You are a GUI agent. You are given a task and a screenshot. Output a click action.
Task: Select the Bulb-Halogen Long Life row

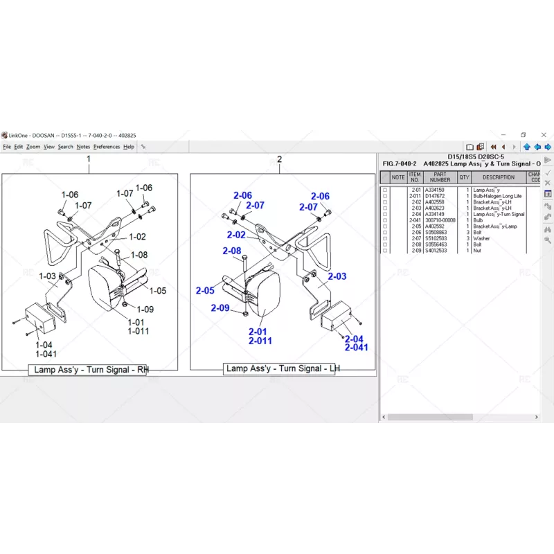(x=497, y=197)
